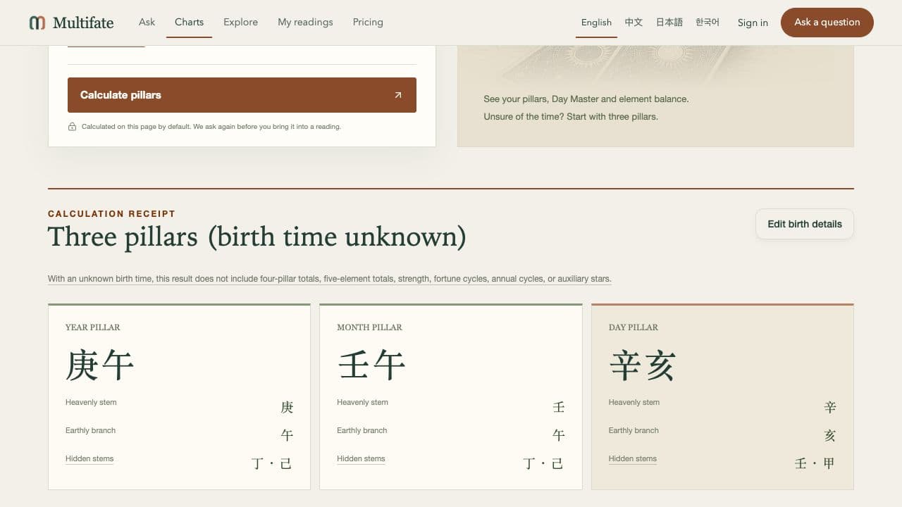The width and height of the screenshot is (902, 507).
Task: Click Month Pillar hidden stems value 丁 · 己
Action: [x=544, y=463]
